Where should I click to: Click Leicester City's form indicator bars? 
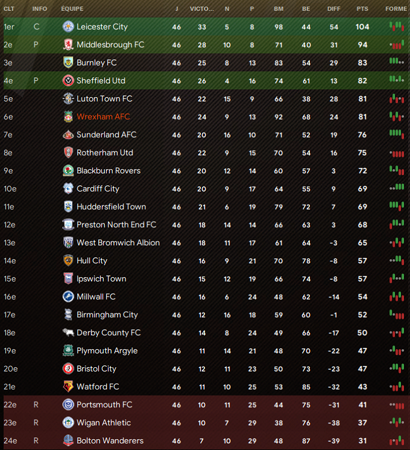[397, 27]
